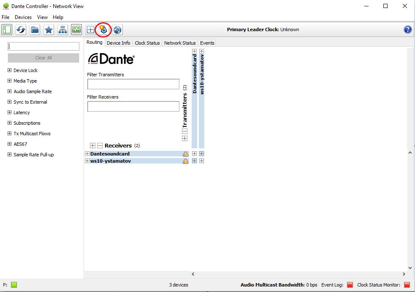Expand the AES67 filter
The image size is (415, 292).
click(x=10, y=144)
